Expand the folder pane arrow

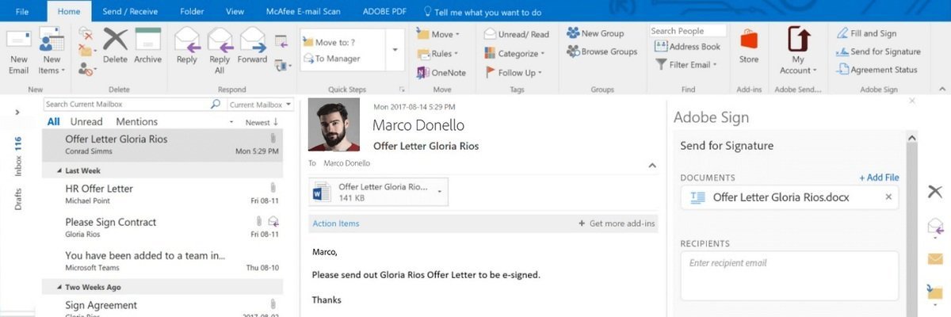point(17,113)
